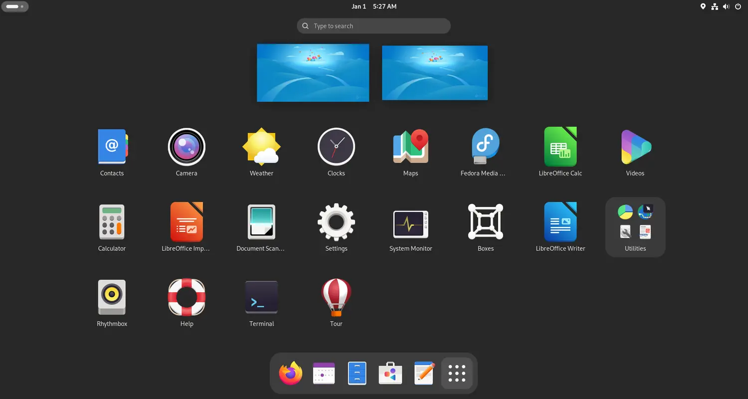Click the location services tray icon
The image size is (748, 399).
[x=703, y=6]
